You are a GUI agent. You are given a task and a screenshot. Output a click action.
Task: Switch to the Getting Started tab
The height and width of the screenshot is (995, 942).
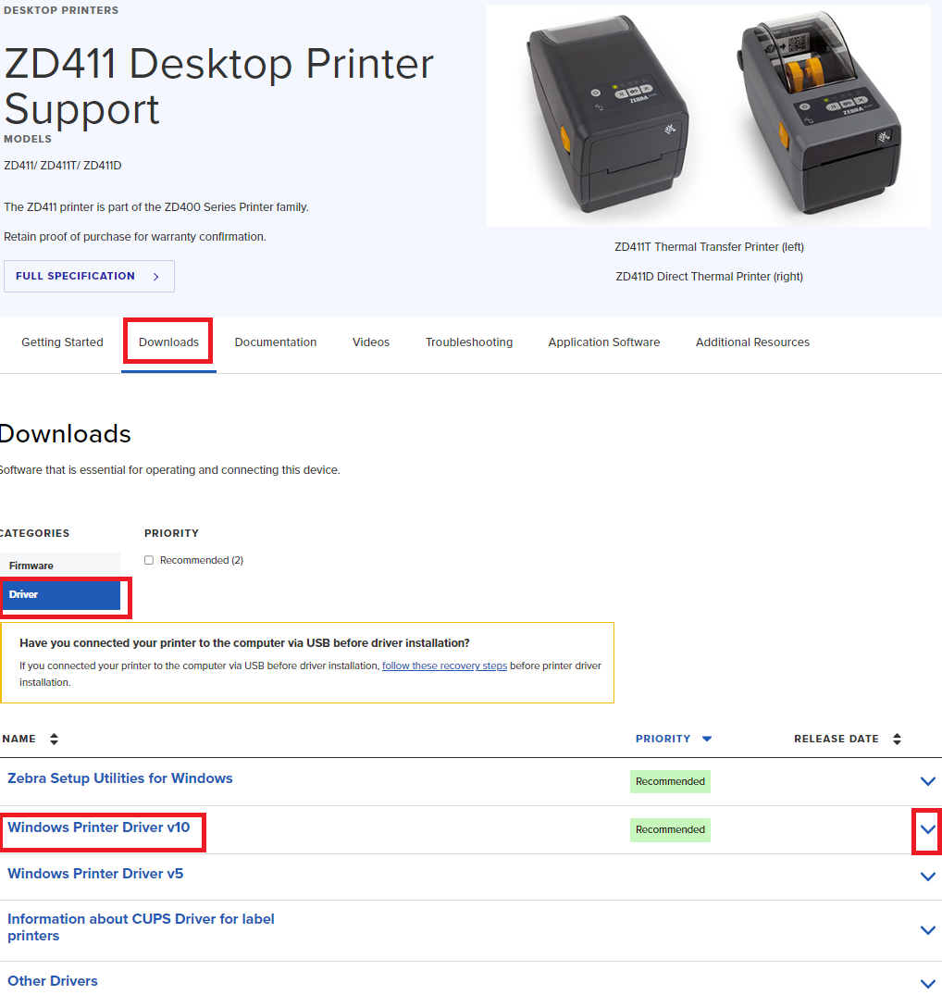coord(62,342)
